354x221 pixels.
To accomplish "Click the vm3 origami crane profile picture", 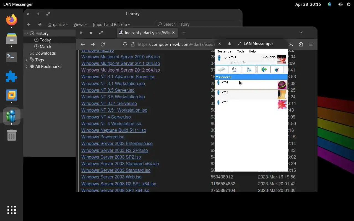I will point(282,59).
